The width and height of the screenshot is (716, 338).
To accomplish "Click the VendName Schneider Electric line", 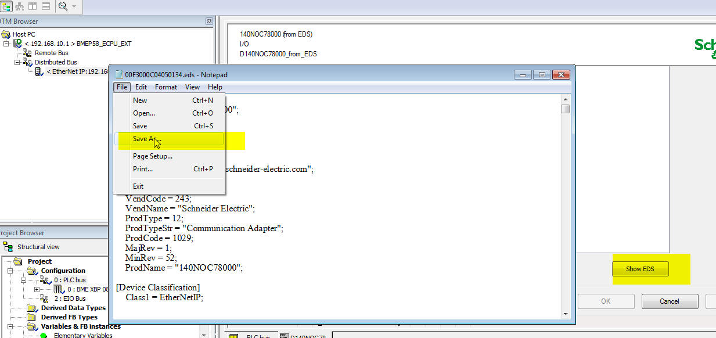I will pos(190,208).
